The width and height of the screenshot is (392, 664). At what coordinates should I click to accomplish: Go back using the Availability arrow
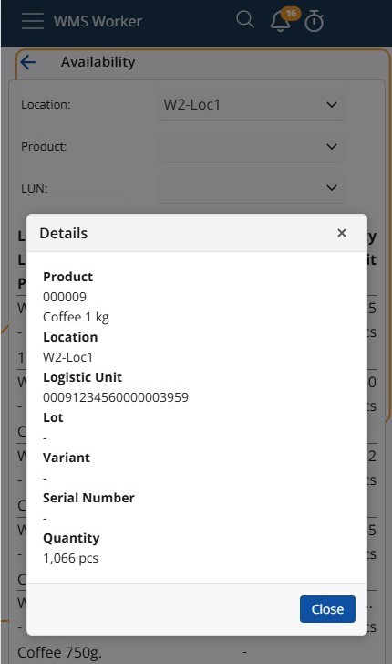(x=28, y=62)
